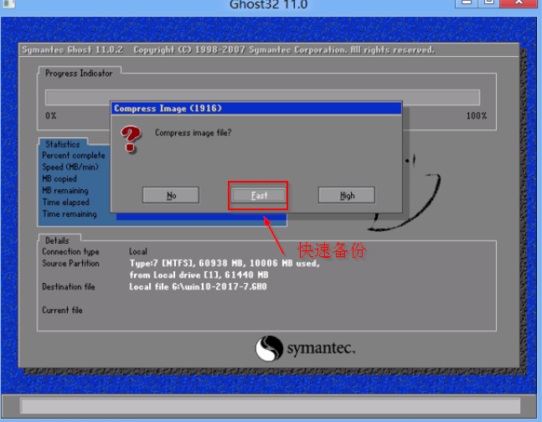Pick High compression button
This screenshot has width=542, height=422.
(347, 195)
